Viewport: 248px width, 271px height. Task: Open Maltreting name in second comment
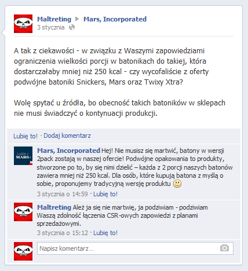point(54,207)
